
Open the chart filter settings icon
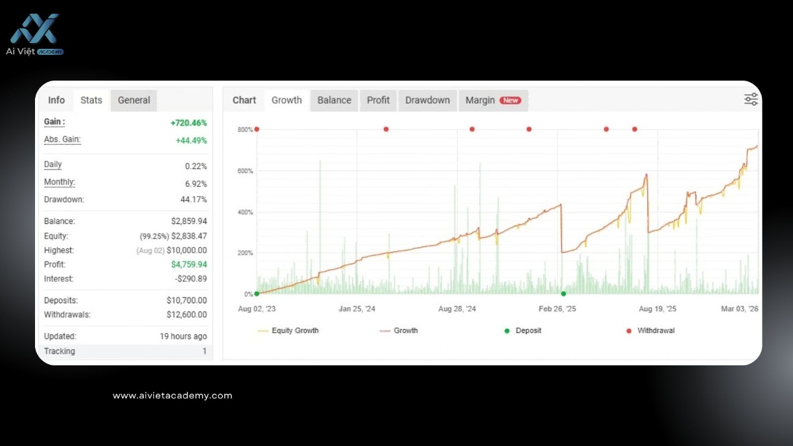750,98
